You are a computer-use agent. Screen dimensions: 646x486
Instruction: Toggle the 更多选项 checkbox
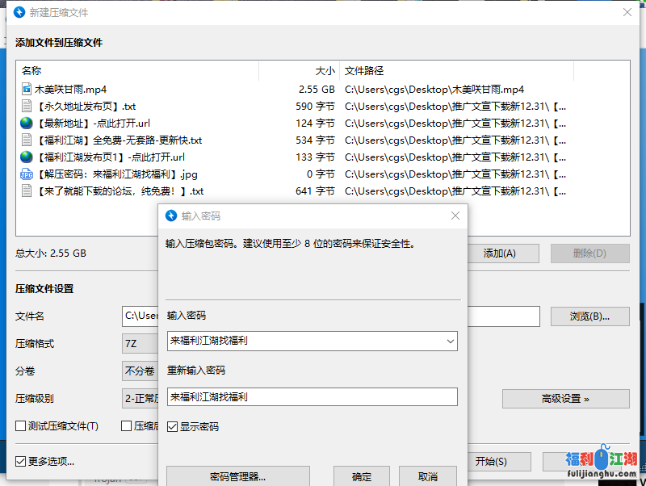coord(21,462)
